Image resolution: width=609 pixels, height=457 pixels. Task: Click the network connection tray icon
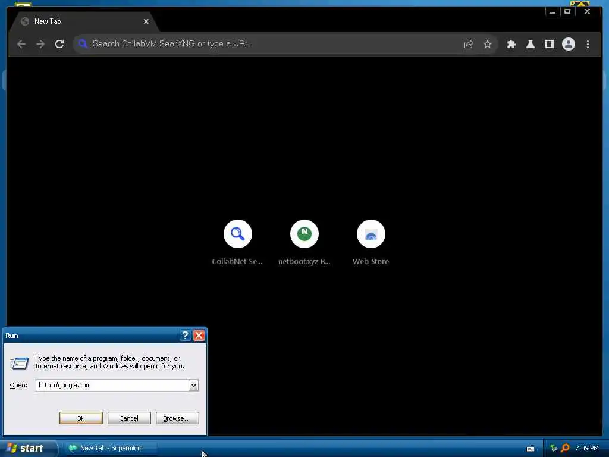pyautogui.click(x=554, y=448)
